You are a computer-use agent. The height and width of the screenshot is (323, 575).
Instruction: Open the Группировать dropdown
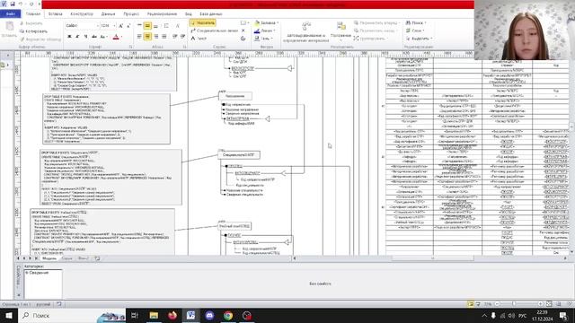pyautogui.click(x=370, y=39)
